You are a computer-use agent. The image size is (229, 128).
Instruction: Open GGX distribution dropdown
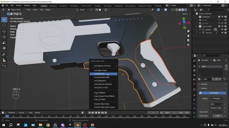(216, 104)
